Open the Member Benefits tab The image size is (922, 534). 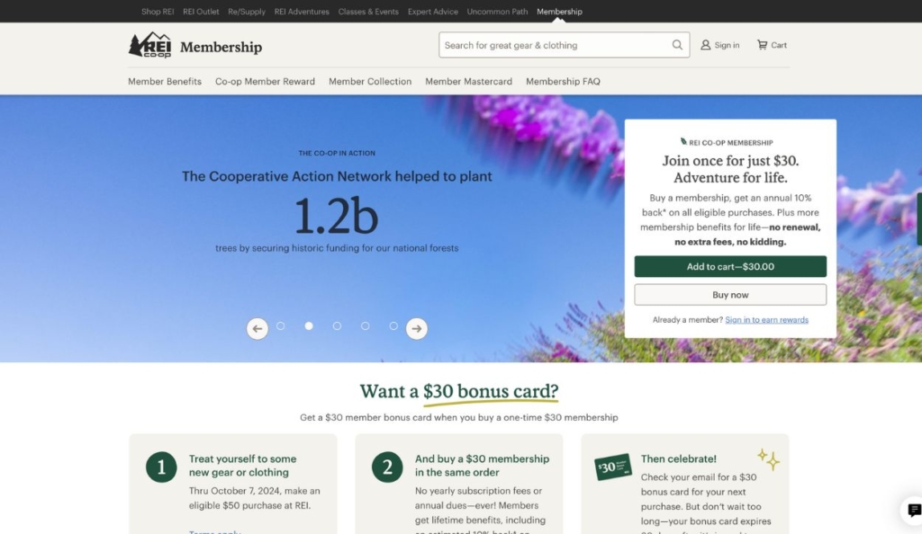pyautogui.click(x=165, y=82)
